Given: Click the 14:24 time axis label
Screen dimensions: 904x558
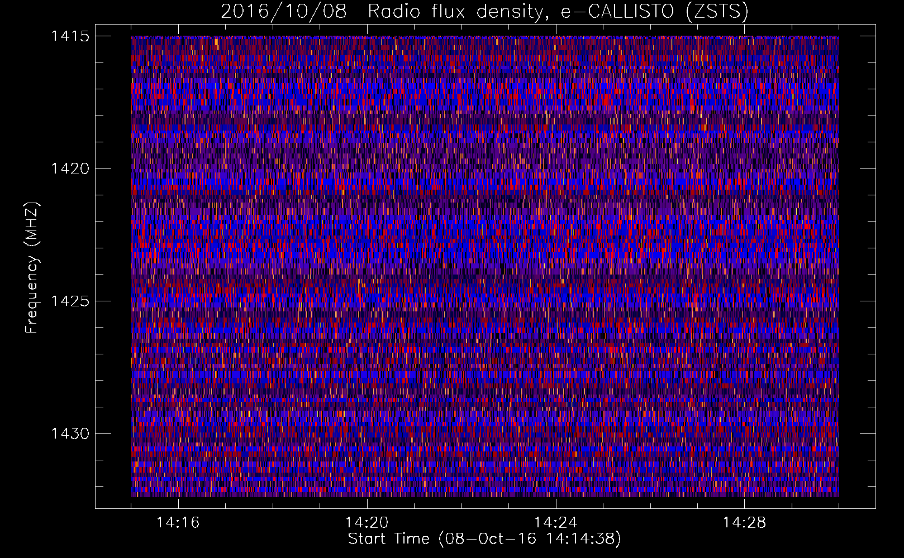Looking at the screenshot, I should pyautogui.click(x=556, y=523).
